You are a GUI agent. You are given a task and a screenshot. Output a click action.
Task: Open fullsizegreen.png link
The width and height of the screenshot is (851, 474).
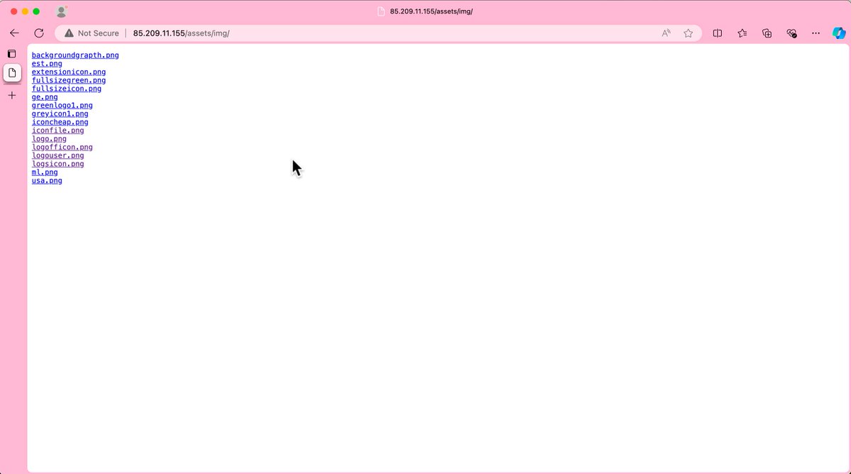(69, 81)
